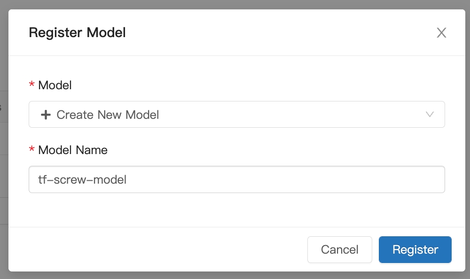The width and height of the screenshot is (470, 279).
Task: Expand the Model dropdown chevron arrow
Action: click(430, 114)
